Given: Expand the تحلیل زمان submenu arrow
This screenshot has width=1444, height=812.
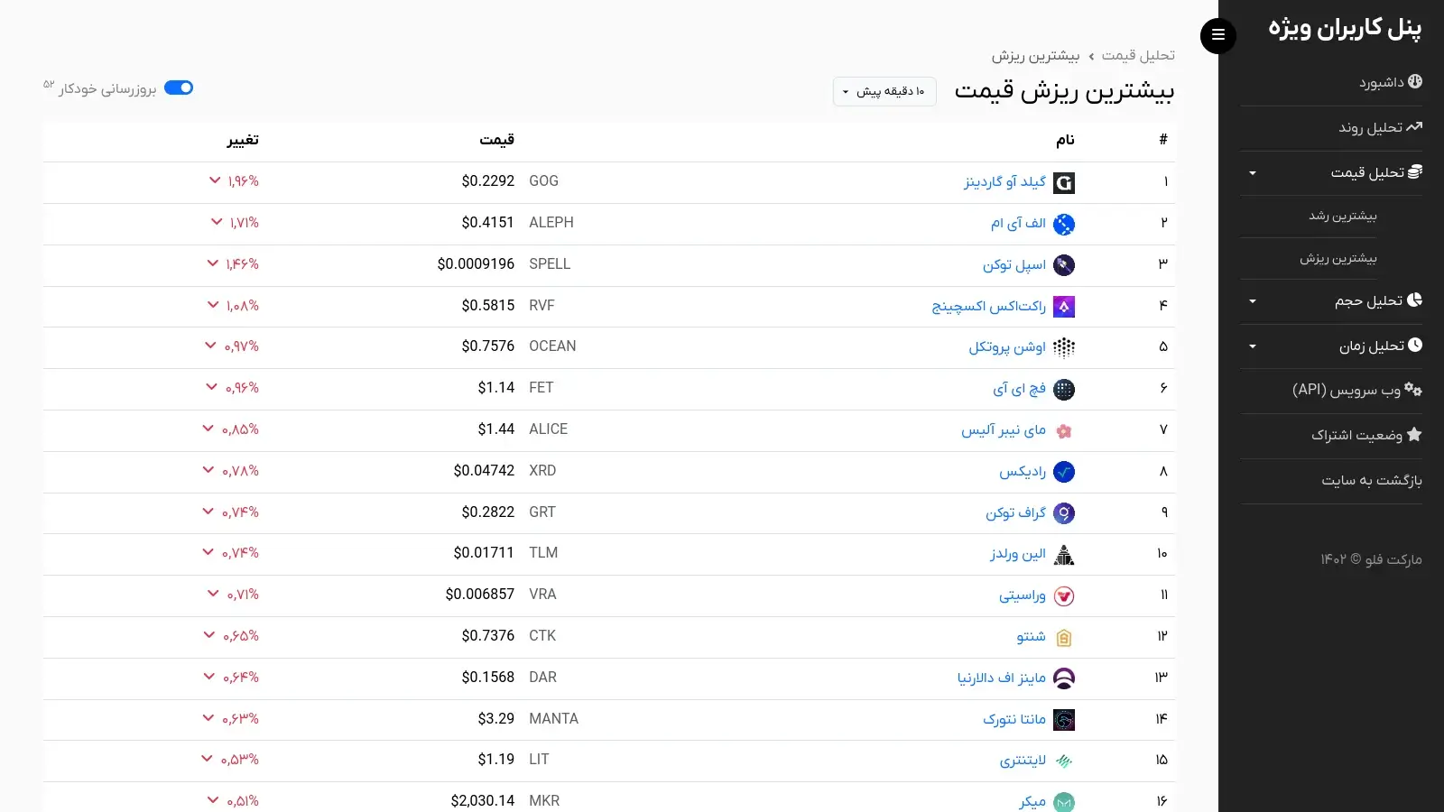Looking at the screenshot, I should coord(1252,346).
